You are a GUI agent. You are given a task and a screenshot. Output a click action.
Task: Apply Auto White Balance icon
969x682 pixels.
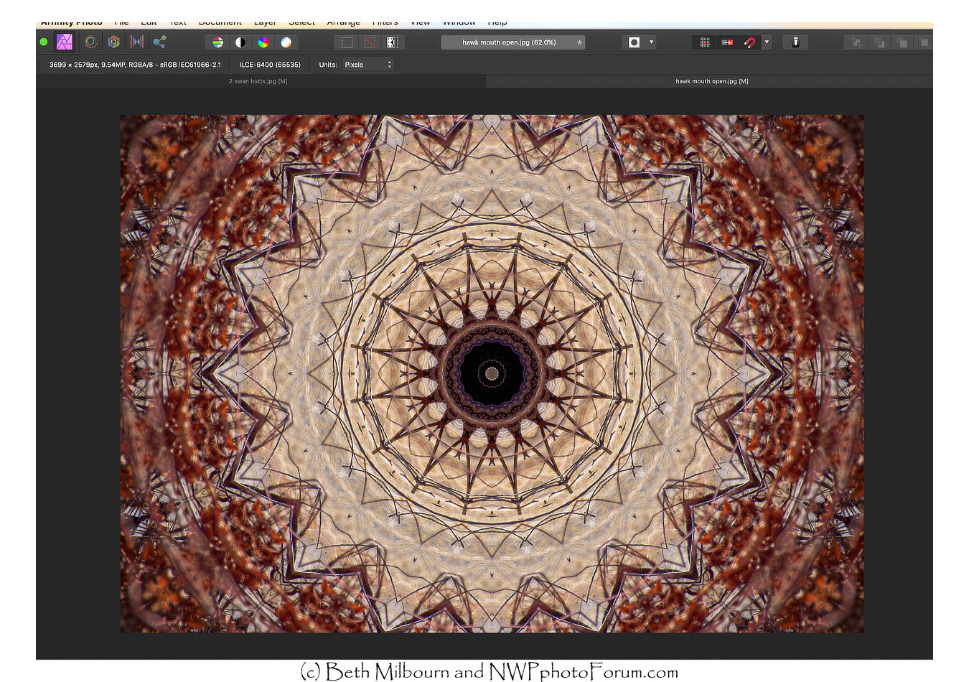coord(286,42)
